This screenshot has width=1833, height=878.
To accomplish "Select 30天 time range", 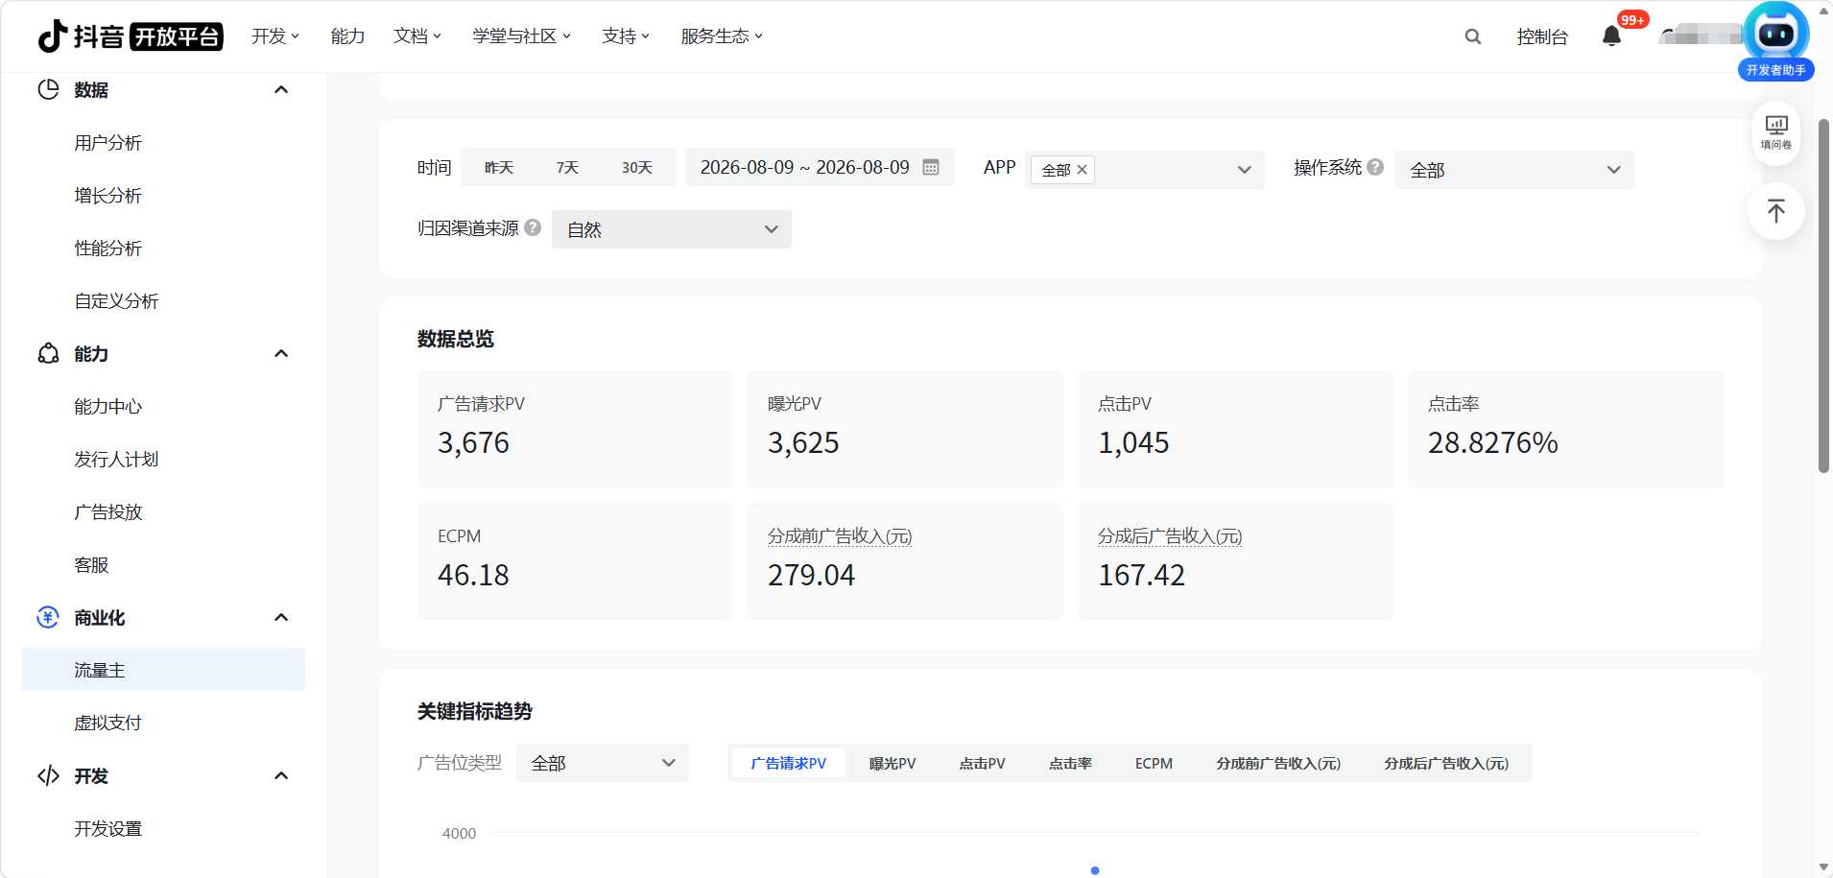I will (x=637, y=167).
